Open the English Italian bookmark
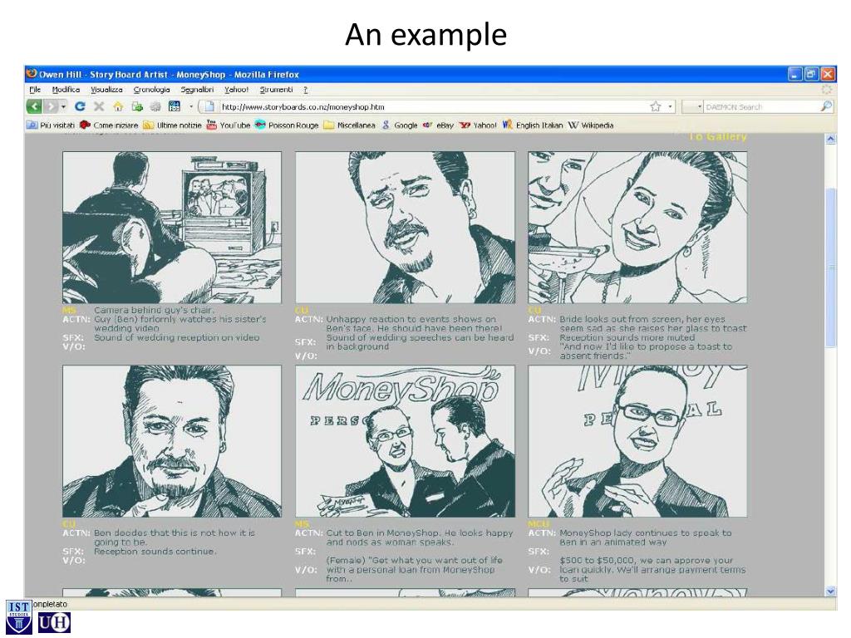The image size is (851, 638). point(533,125)
